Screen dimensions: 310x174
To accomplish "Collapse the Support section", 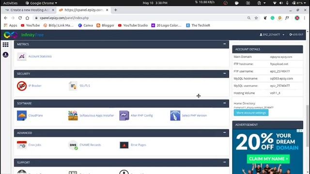I will click(224, 162).
